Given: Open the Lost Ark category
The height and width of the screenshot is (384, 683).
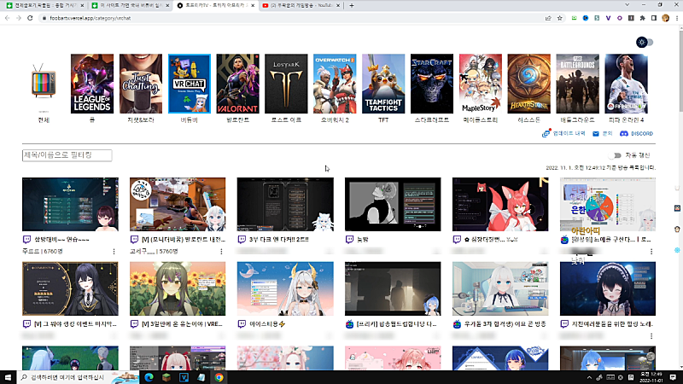Looking at the screenshot, I should 286,84.
